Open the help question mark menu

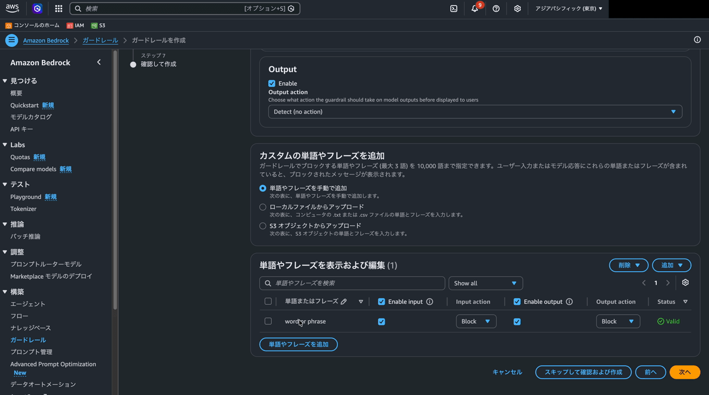[496, 9]
